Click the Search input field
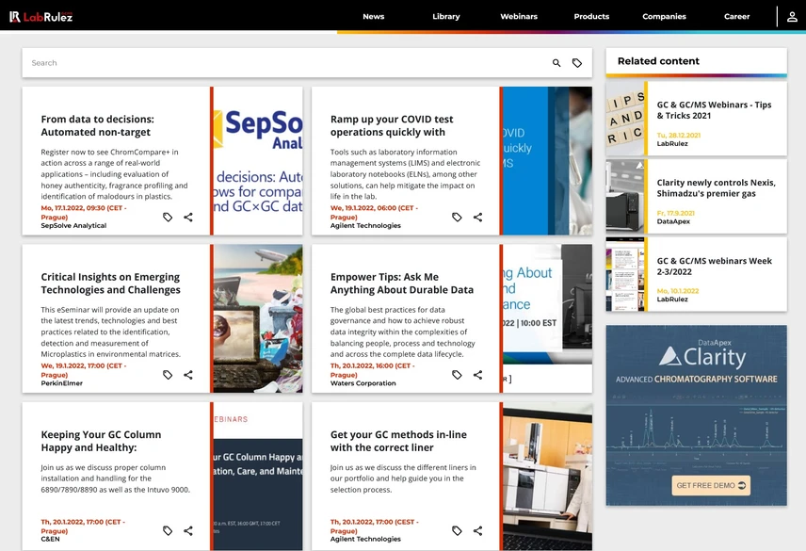The width and height of the screenshot is (806, 551). pyautogui.click(x=288, y=63)
